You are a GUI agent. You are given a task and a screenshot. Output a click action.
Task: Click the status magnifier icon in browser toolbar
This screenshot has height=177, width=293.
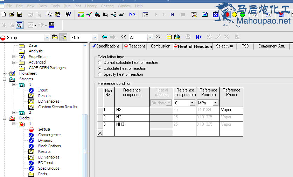point(177,37)
